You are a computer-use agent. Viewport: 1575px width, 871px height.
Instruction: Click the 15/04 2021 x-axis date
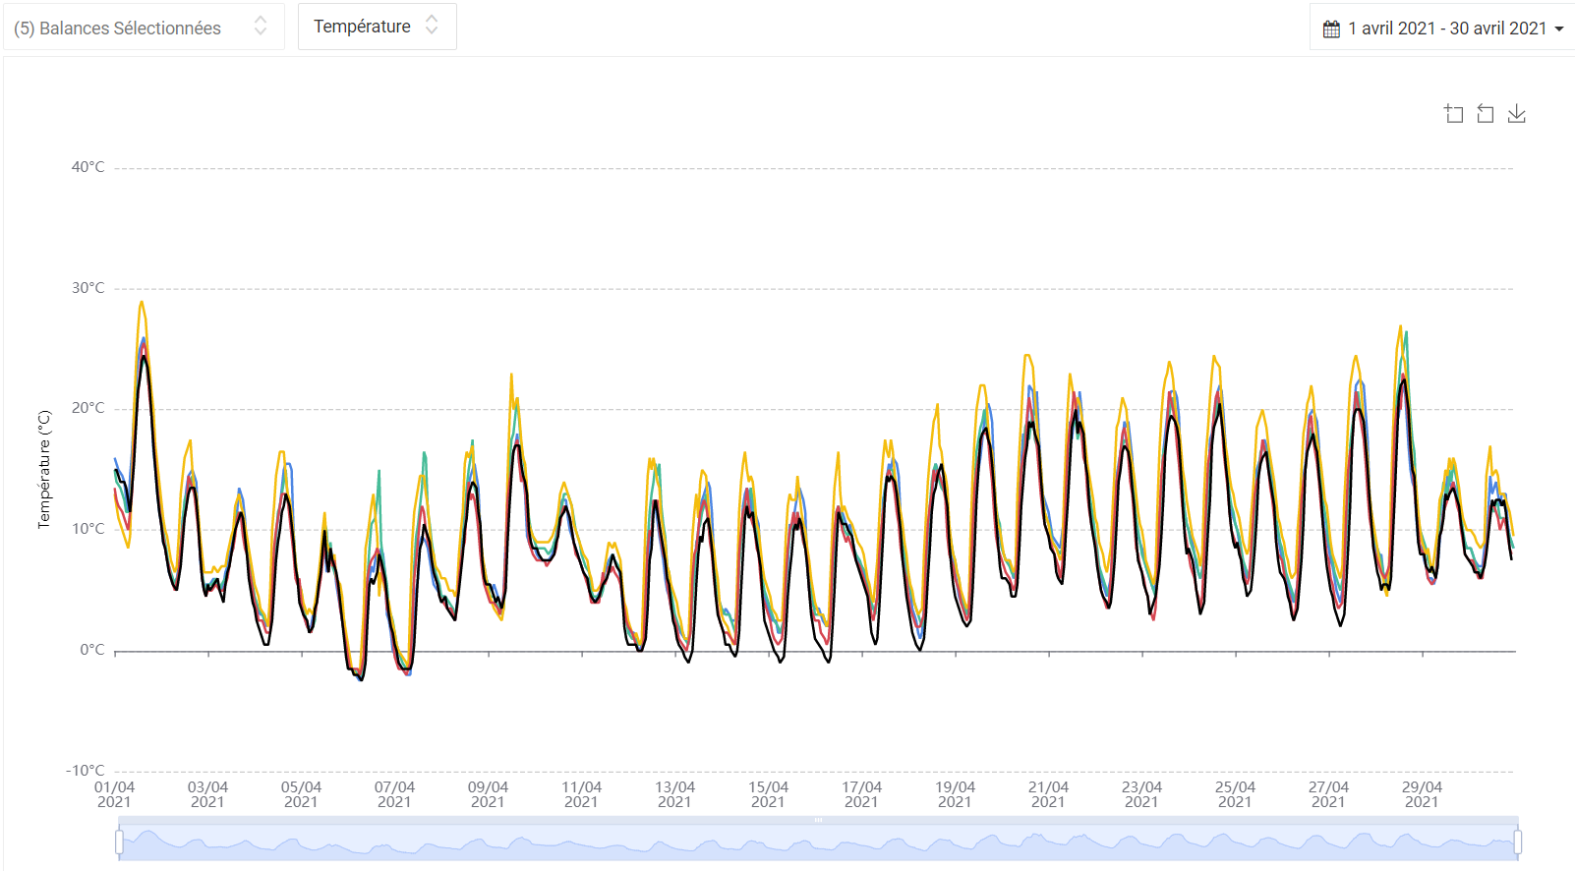pyautogui.click(x=768, y=794)
